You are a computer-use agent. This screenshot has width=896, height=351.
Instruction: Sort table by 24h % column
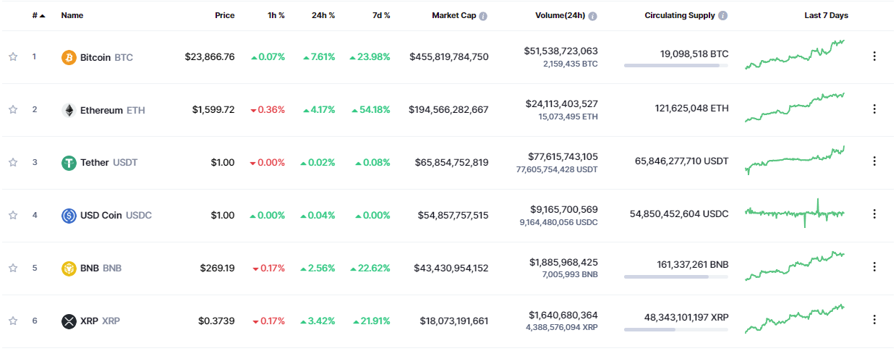tap(323, 15)
